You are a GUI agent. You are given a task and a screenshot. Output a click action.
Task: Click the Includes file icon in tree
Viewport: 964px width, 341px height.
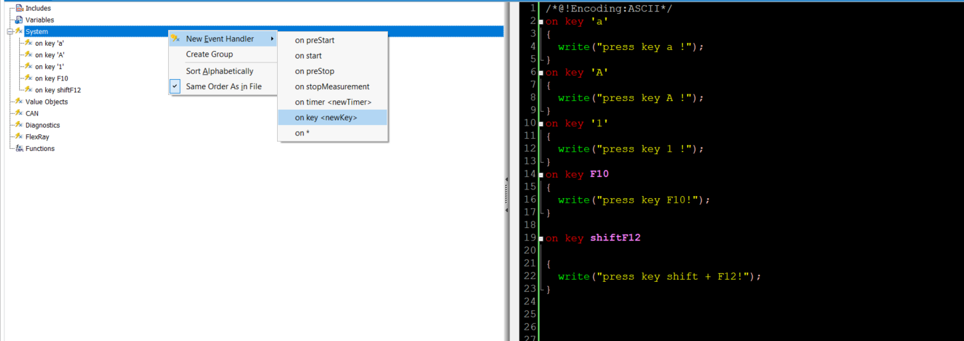19,8
